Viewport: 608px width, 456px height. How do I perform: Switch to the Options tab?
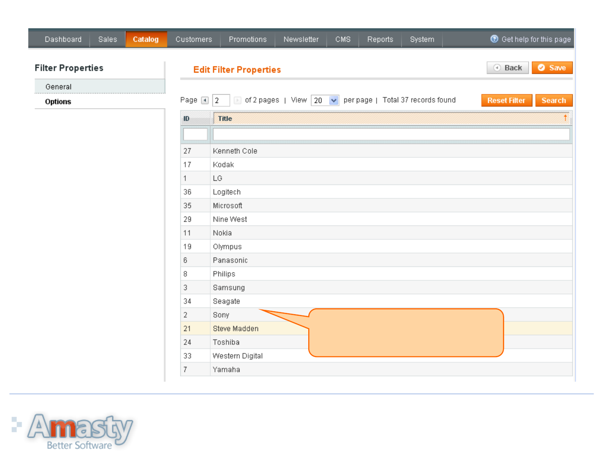tap(100, 102)
